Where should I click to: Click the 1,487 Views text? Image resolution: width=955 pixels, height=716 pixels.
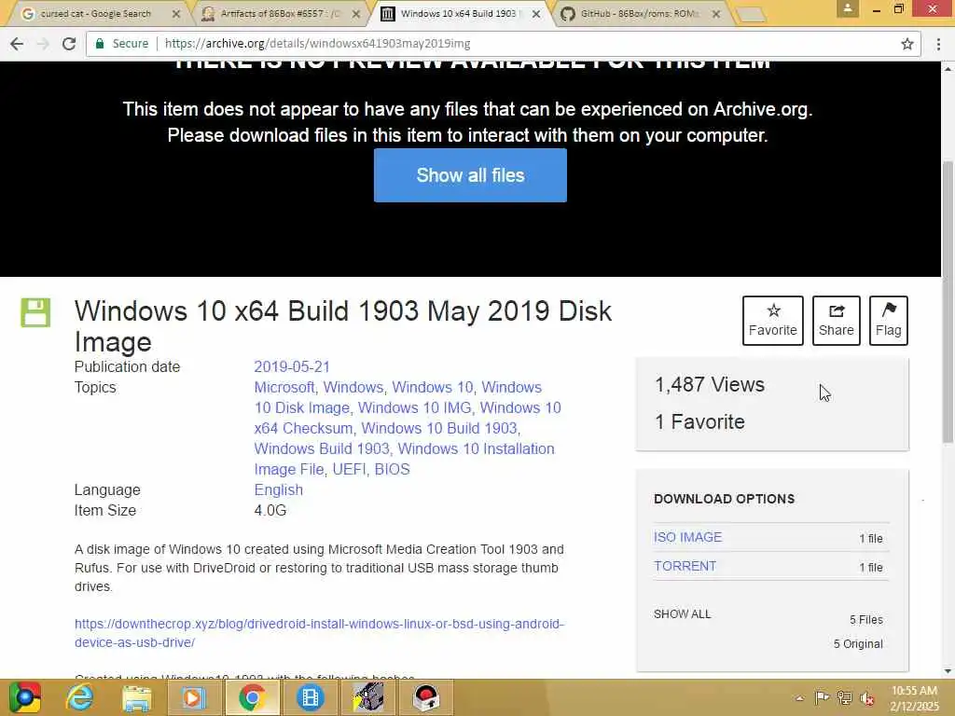(x=710, y=385)
